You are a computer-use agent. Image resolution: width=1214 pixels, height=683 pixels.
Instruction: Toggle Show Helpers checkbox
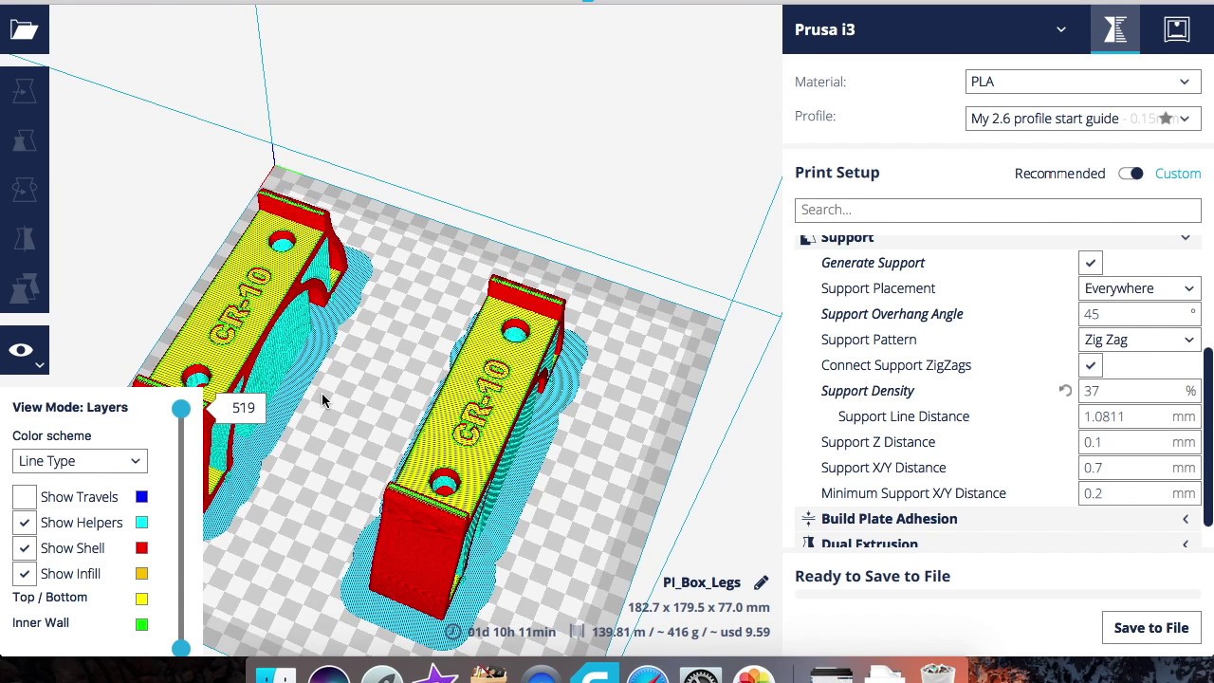click(25, 523)
